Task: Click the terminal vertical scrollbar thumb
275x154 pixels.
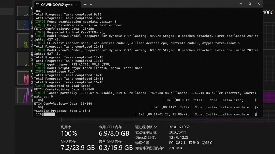Action: tap(262, 110)
